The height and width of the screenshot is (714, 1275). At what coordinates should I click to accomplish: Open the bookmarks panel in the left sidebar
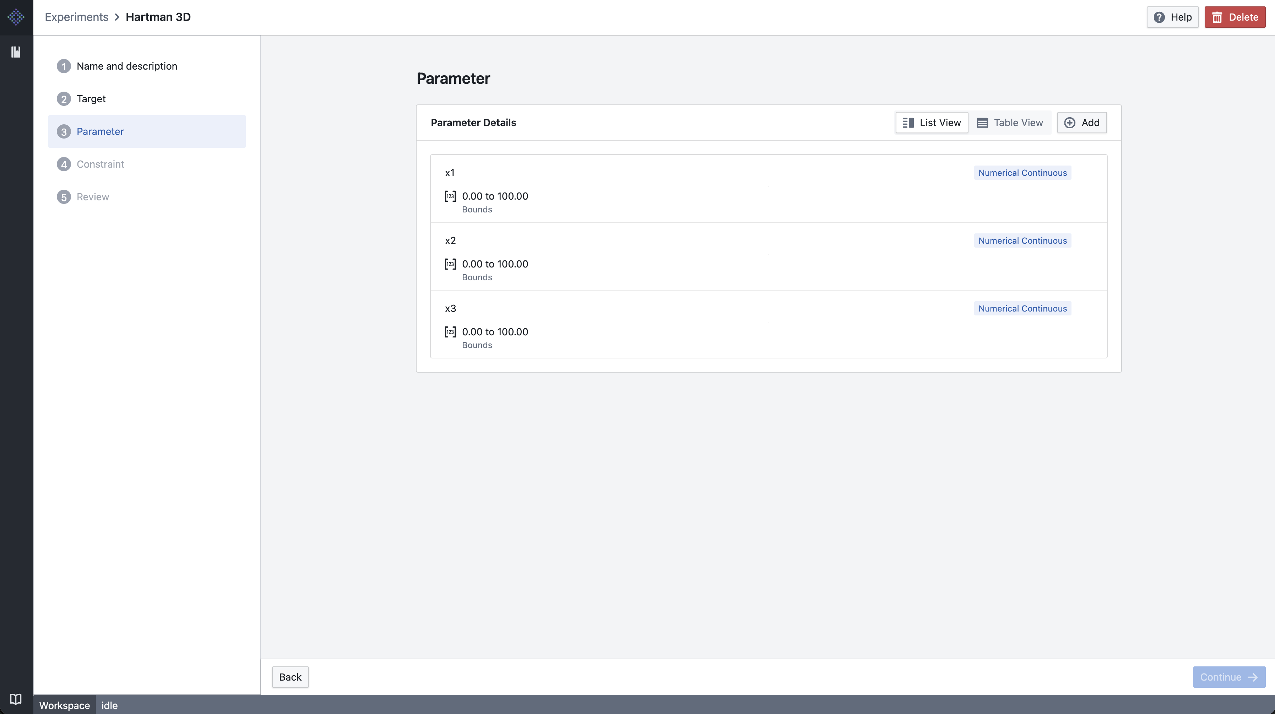pyautogui.click(x=16, y=52)
